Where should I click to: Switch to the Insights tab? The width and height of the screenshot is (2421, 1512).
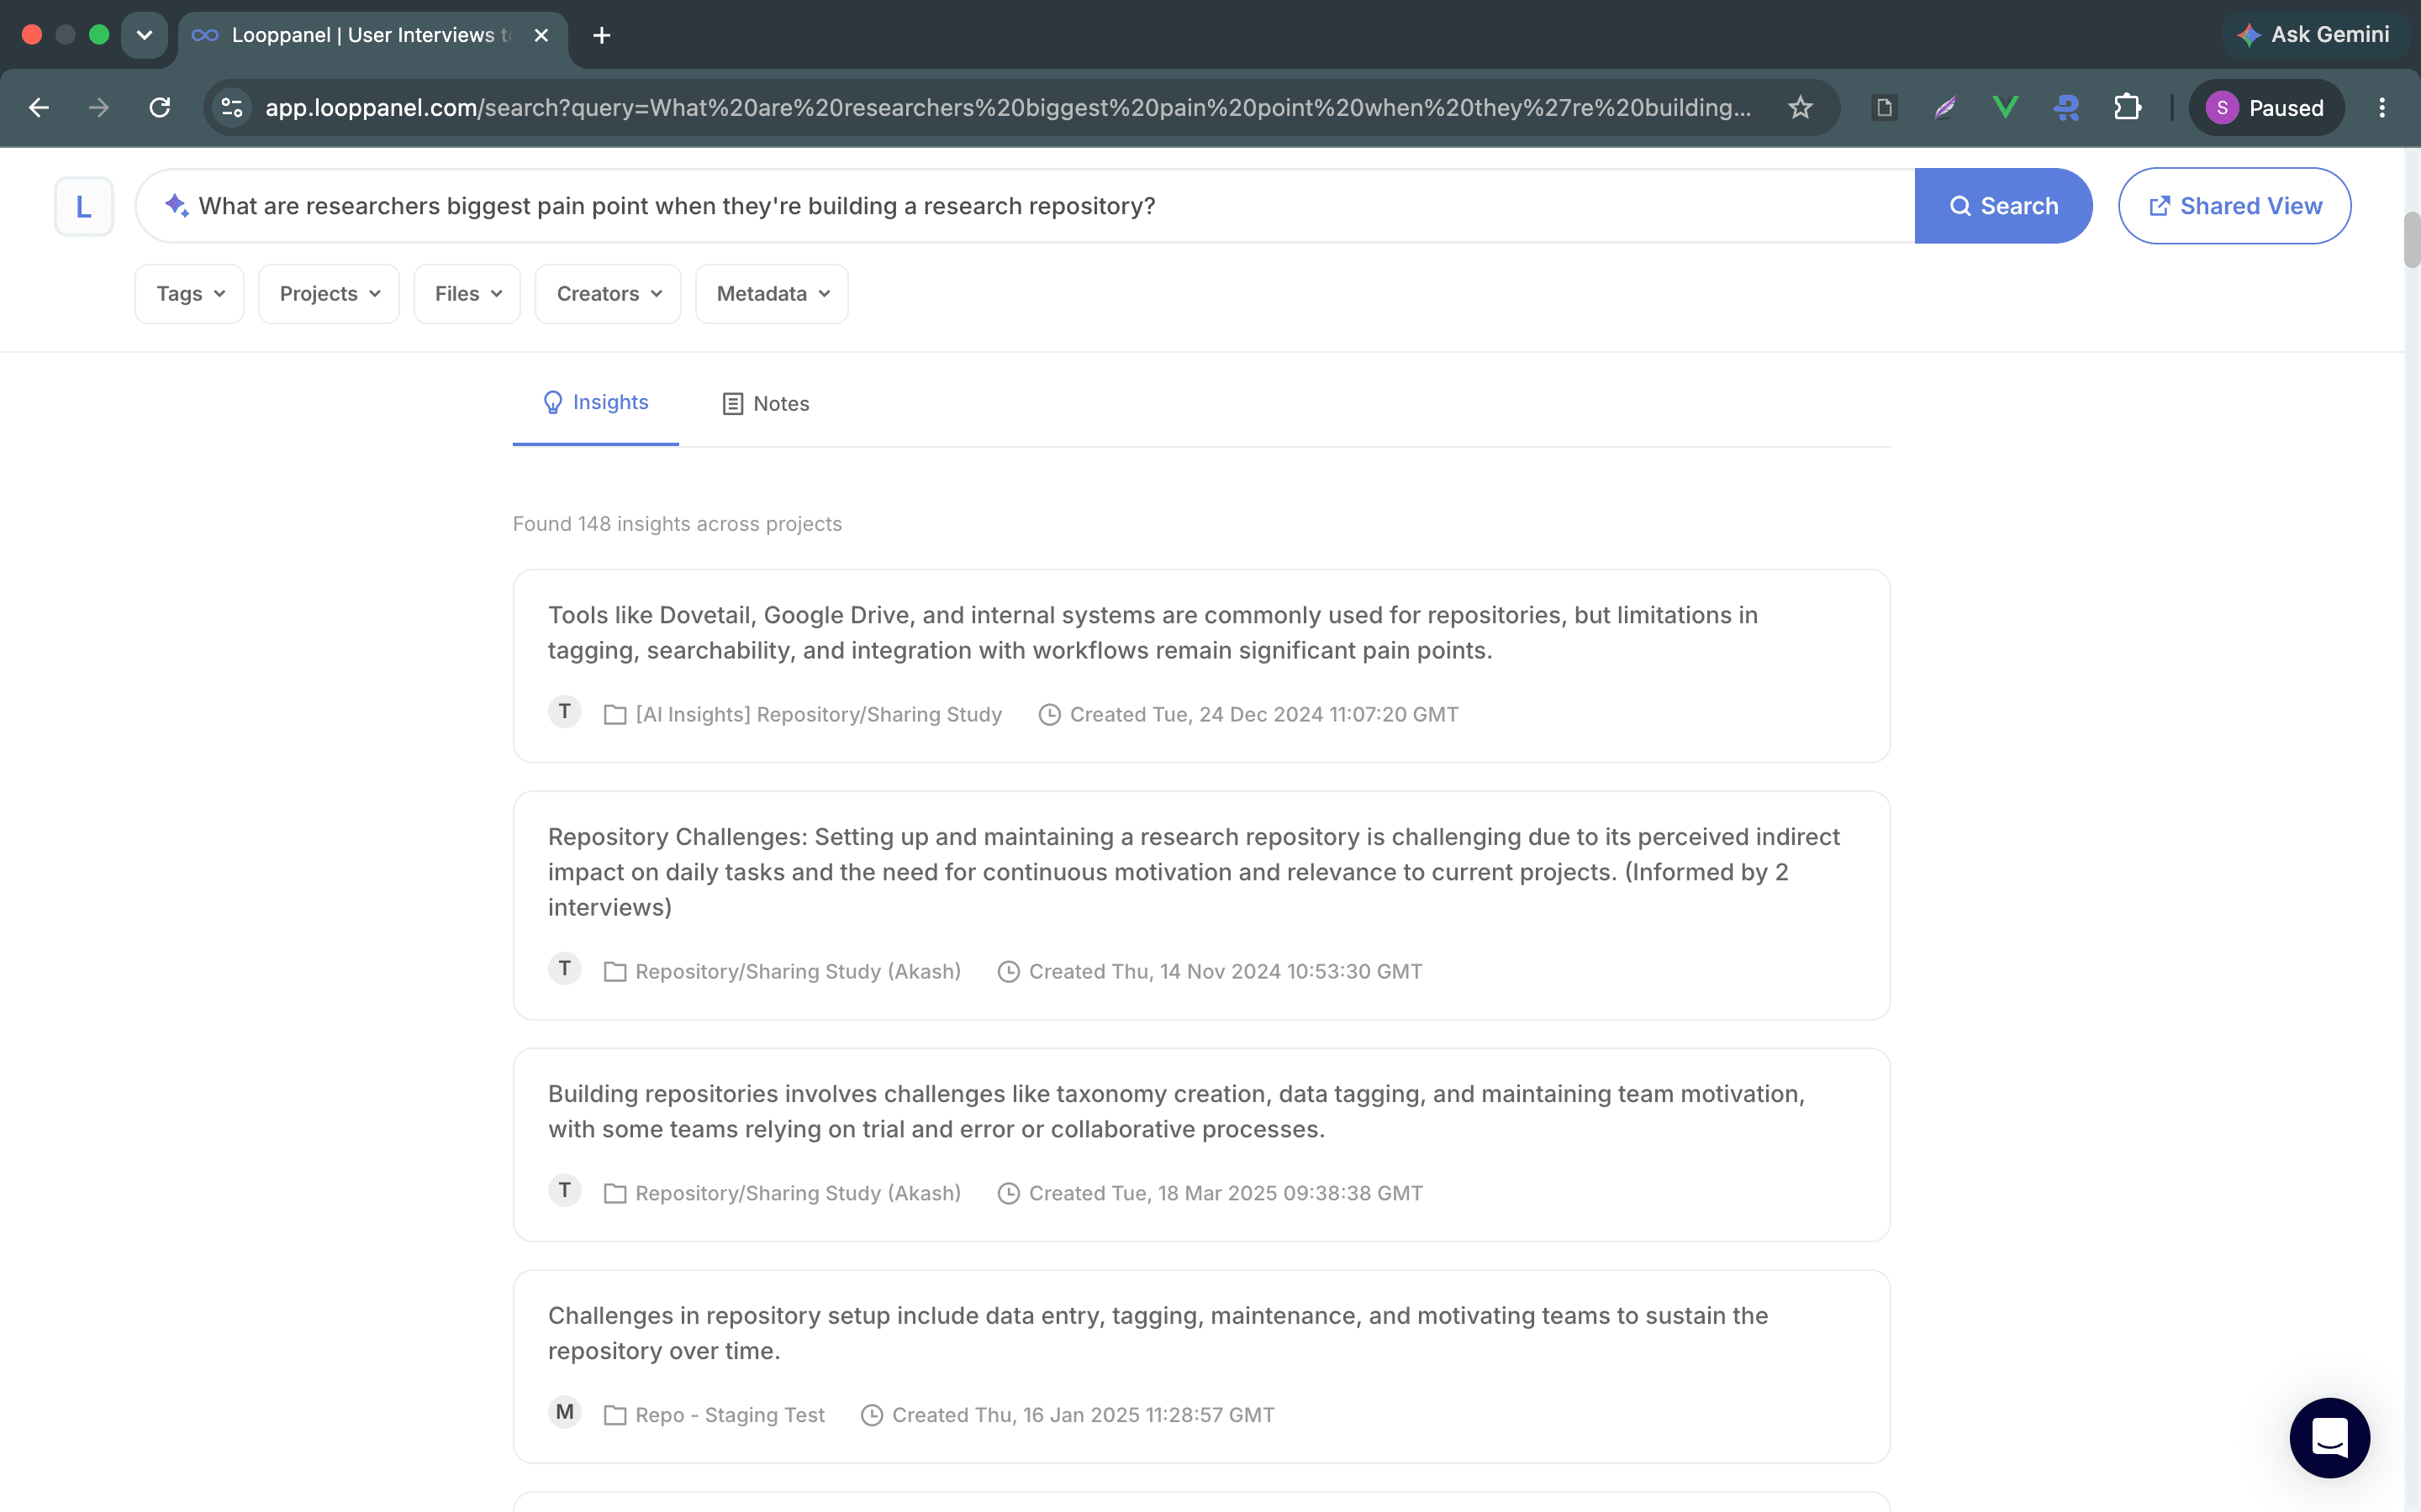click(595, 403)
